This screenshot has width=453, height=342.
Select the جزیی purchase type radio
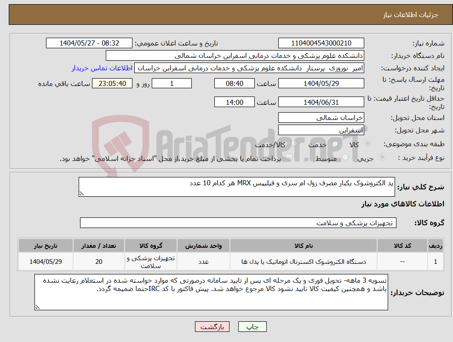(382, 157)
